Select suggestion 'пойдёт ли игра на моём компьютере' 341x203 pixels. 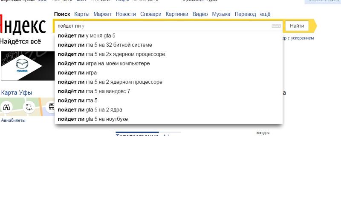(x=168, y=63)
